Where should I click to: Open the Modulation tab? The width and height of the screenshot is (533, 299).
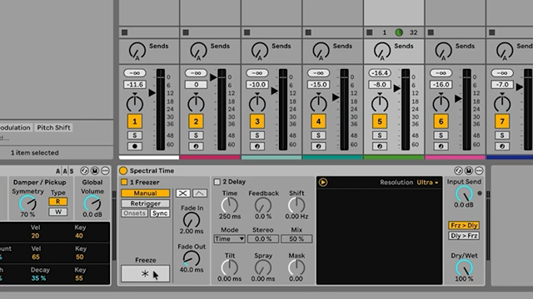15,127
